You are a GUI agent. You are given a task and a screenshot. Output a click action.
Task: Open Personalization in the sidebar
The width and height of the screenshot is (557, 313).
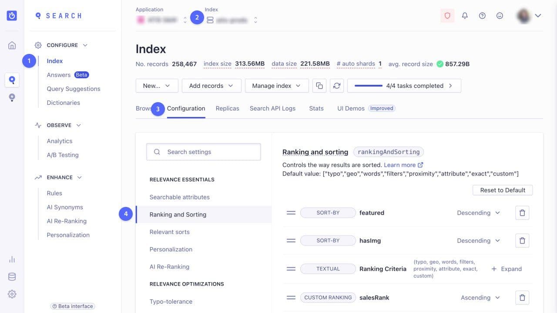pyautogui.click(x=68, y=235)
